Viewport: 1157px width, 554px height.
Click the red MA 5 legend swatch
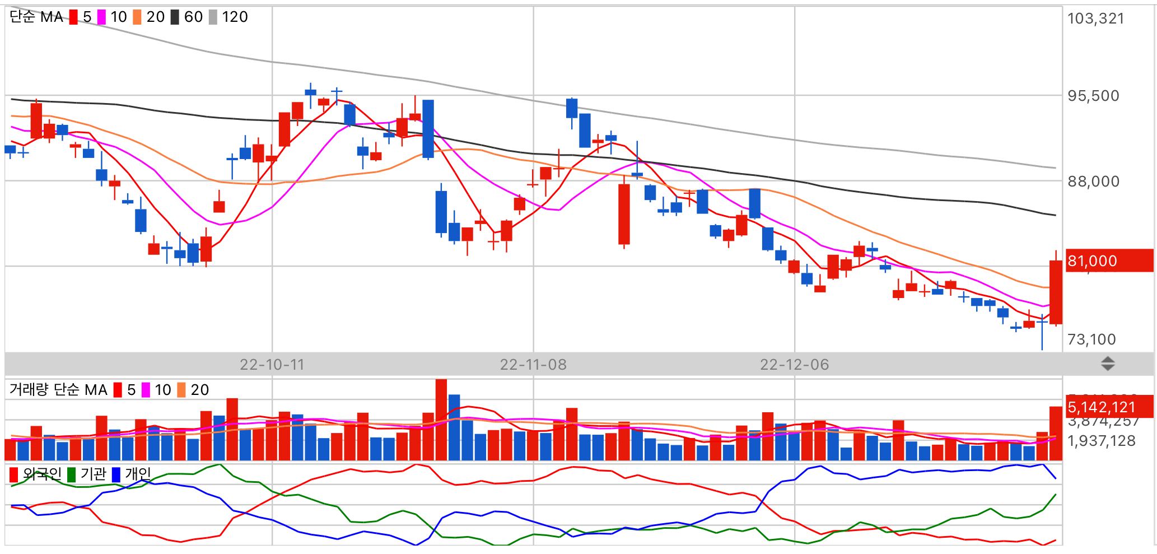tap(73, 17)
